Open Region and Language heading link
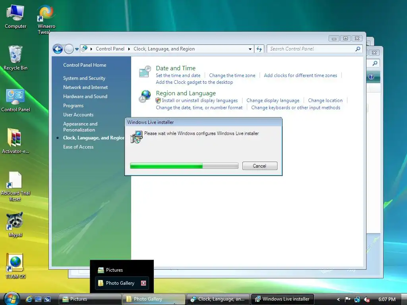The image size is (407, 305). point(186,93)
